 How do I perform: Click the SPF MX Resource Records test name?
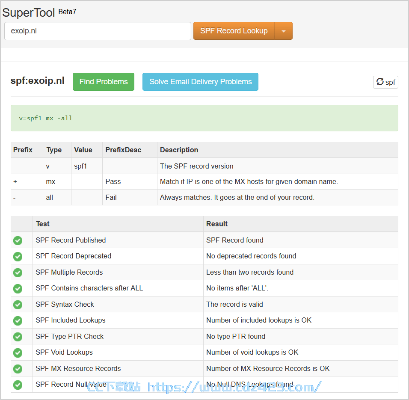78,368
